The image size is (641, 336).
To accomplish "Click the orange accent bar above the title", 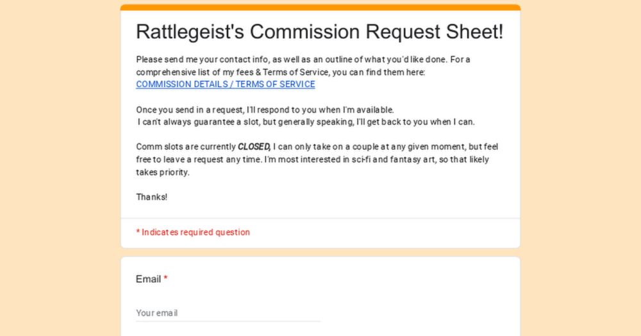I will [320, 7].
